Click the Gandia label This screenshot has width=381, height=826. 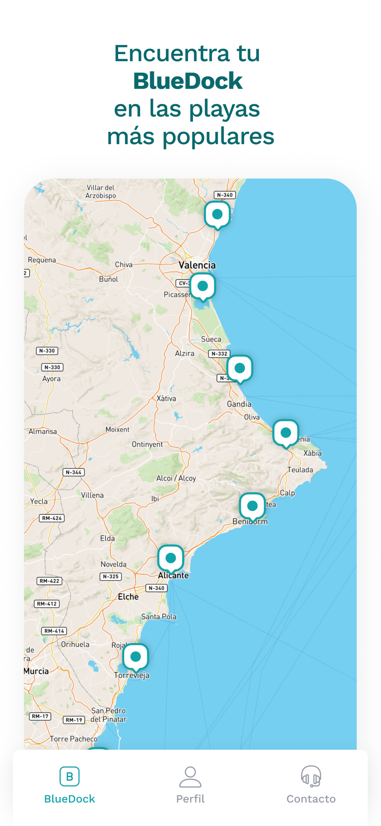click(239, 404)
